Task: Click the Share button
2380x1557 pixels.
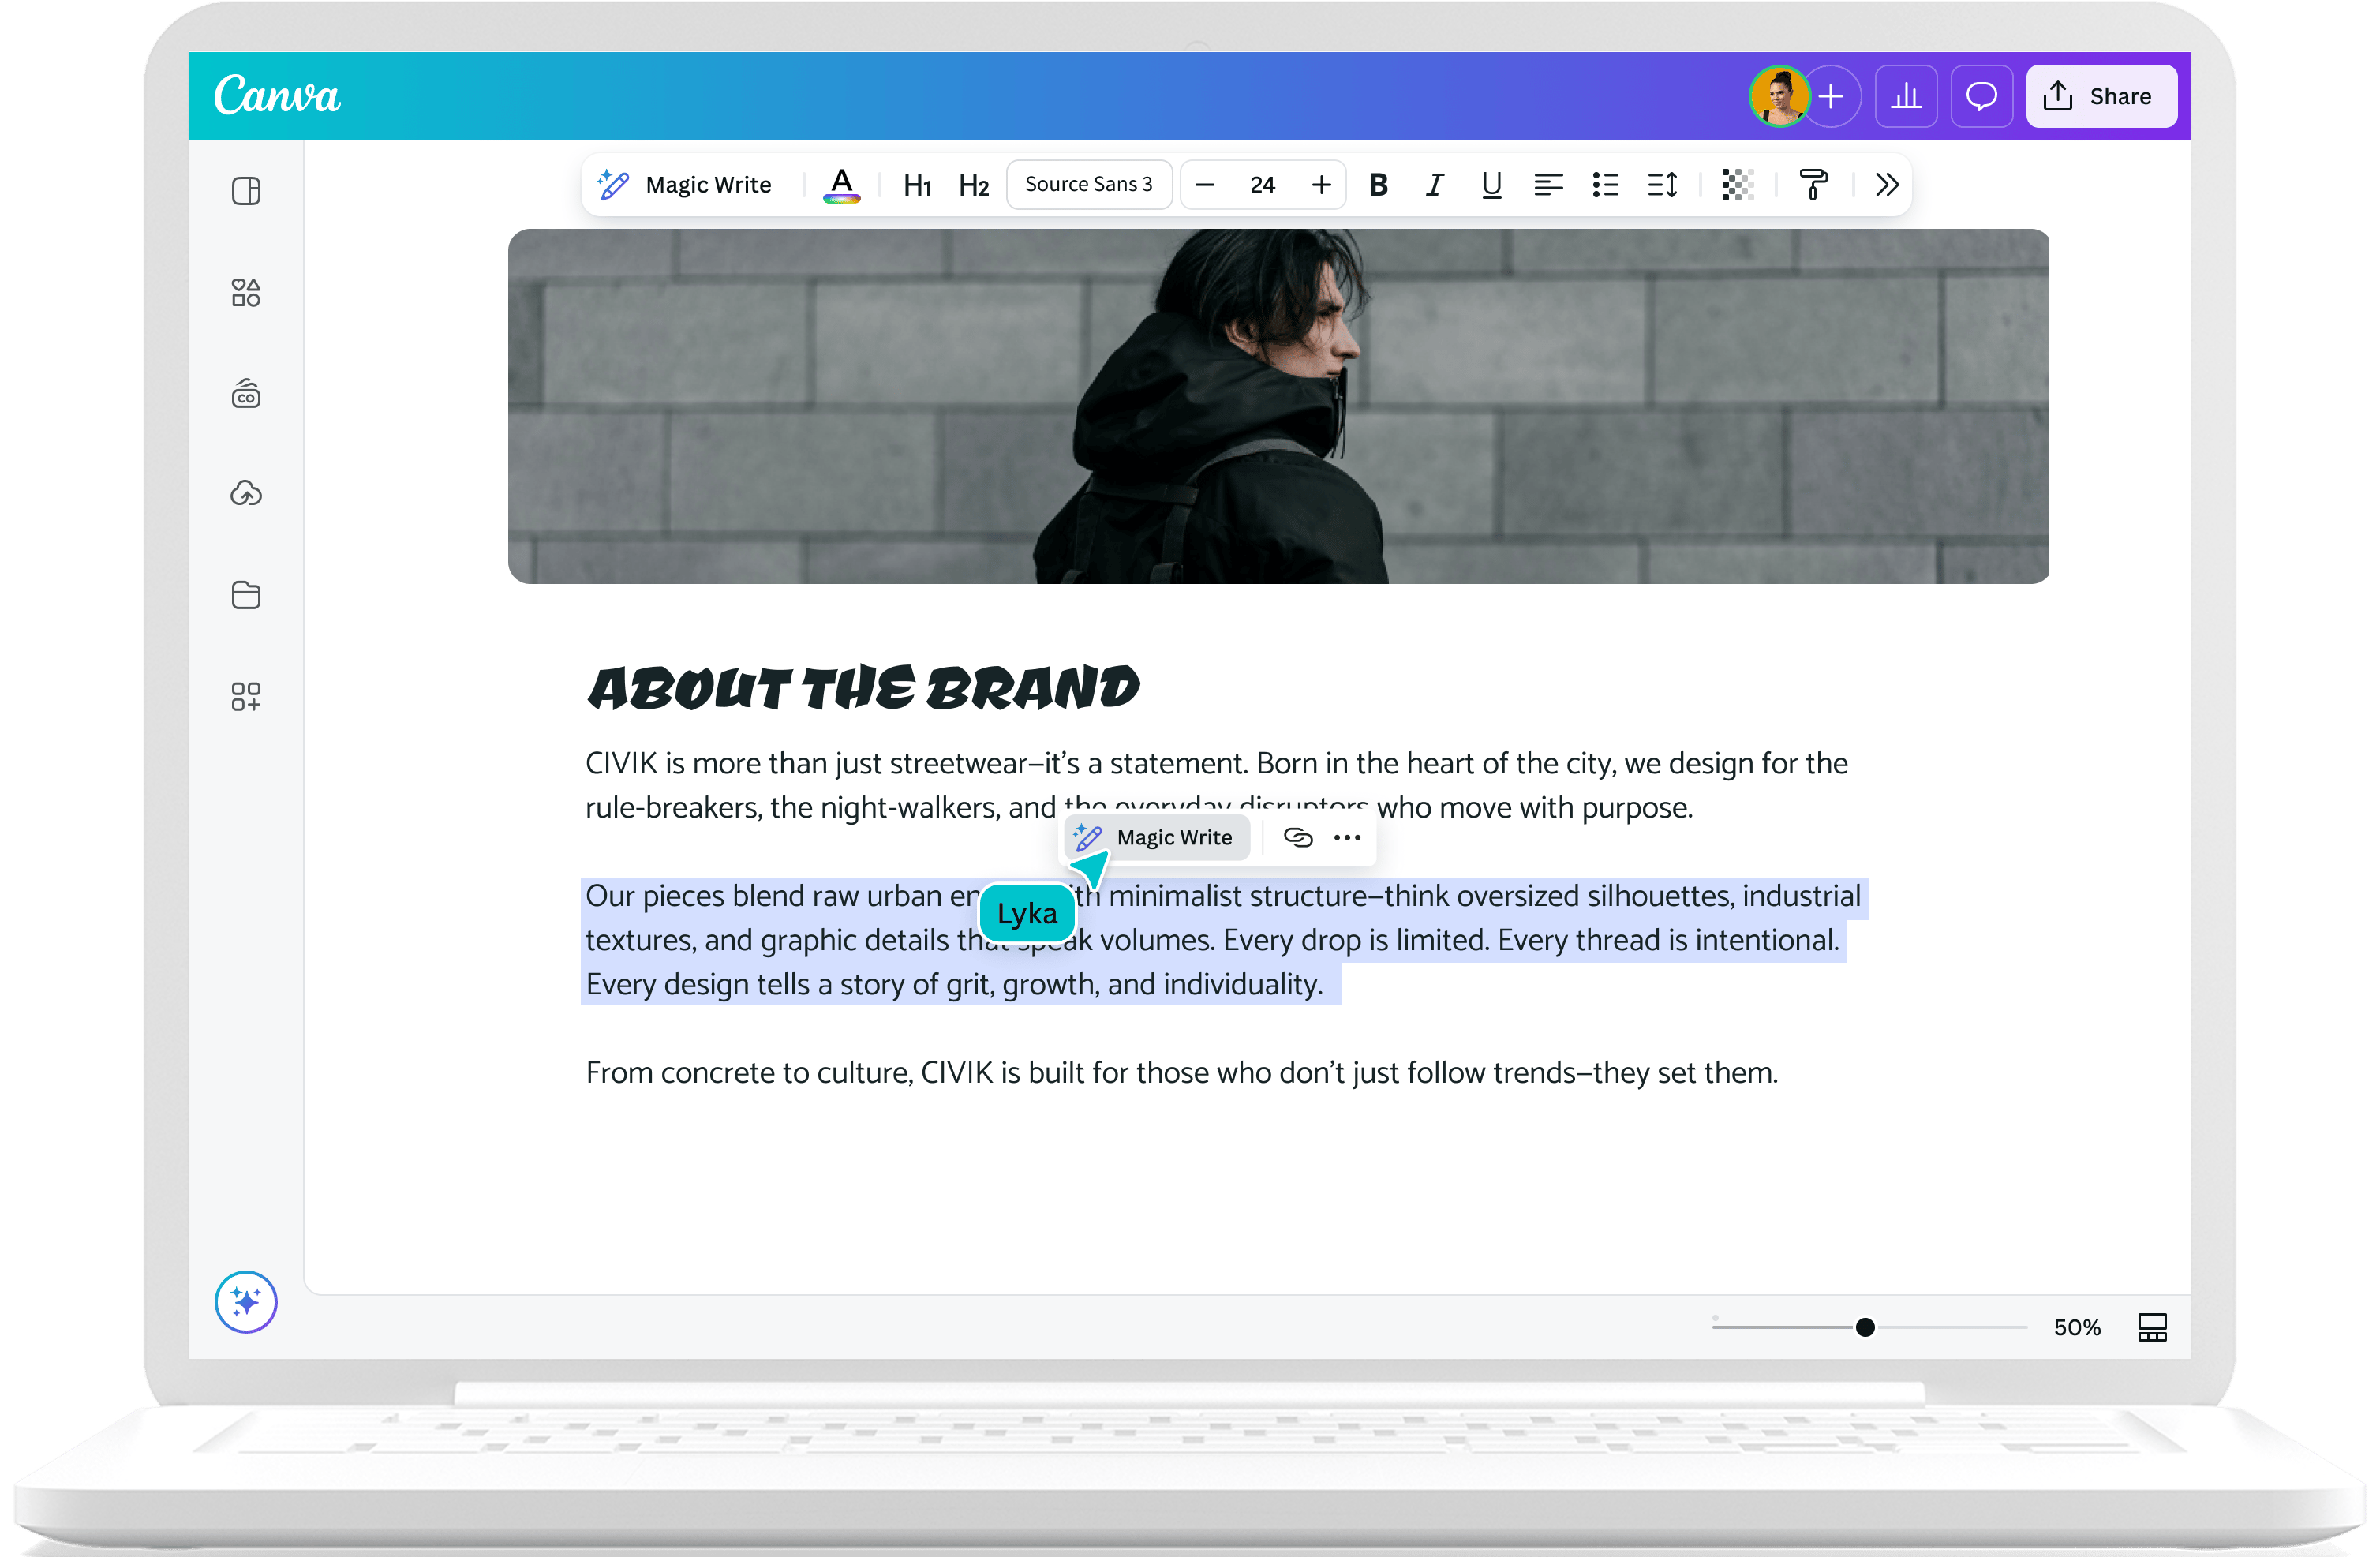Action: (x=2101, y=96)
